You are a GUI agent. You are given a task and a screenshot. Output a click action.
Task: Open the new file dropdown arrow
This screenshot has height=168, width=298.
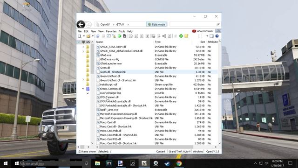point(84,36)
